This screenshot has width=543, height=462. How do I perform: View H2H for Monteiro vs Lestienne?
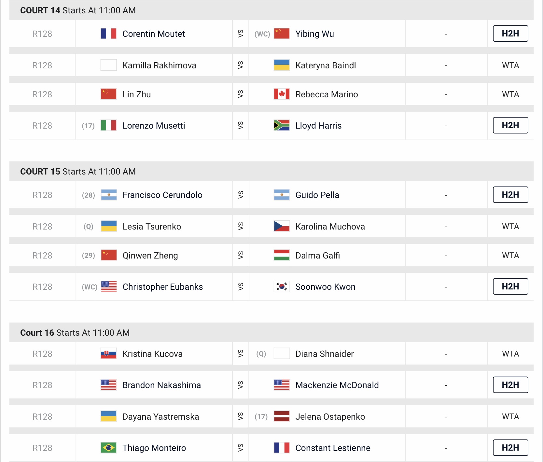tap(510, 448)
